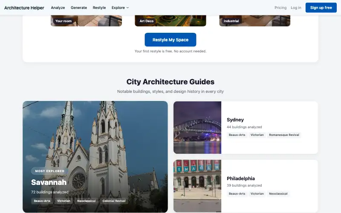The width and height of the screenshot is (341, 213).
Task: Open the Sydney guide title
Action: pos(235,120)
